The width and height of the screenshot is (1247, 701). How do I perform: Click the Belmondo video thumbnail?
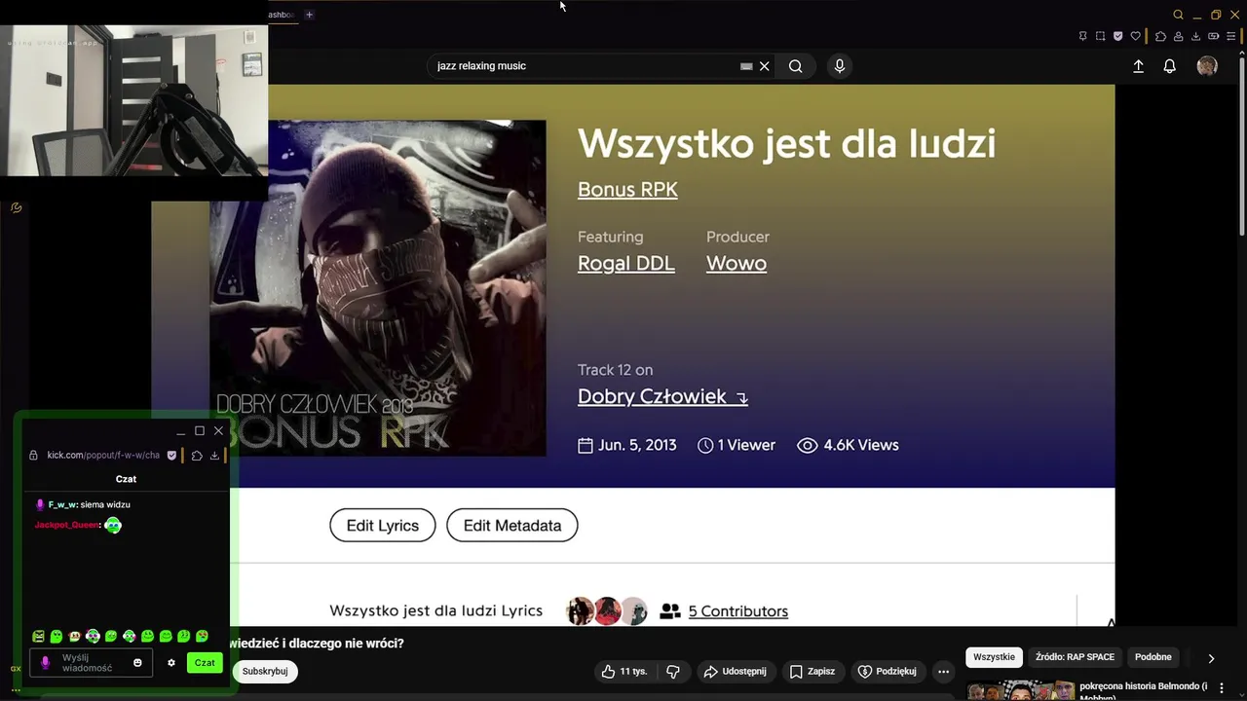pyautogui.click(x=1019, y=690)
